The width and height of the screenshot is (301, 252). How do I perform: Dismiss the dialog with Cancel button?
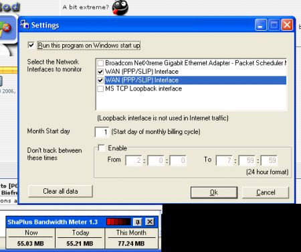click(x=266, y=192)
